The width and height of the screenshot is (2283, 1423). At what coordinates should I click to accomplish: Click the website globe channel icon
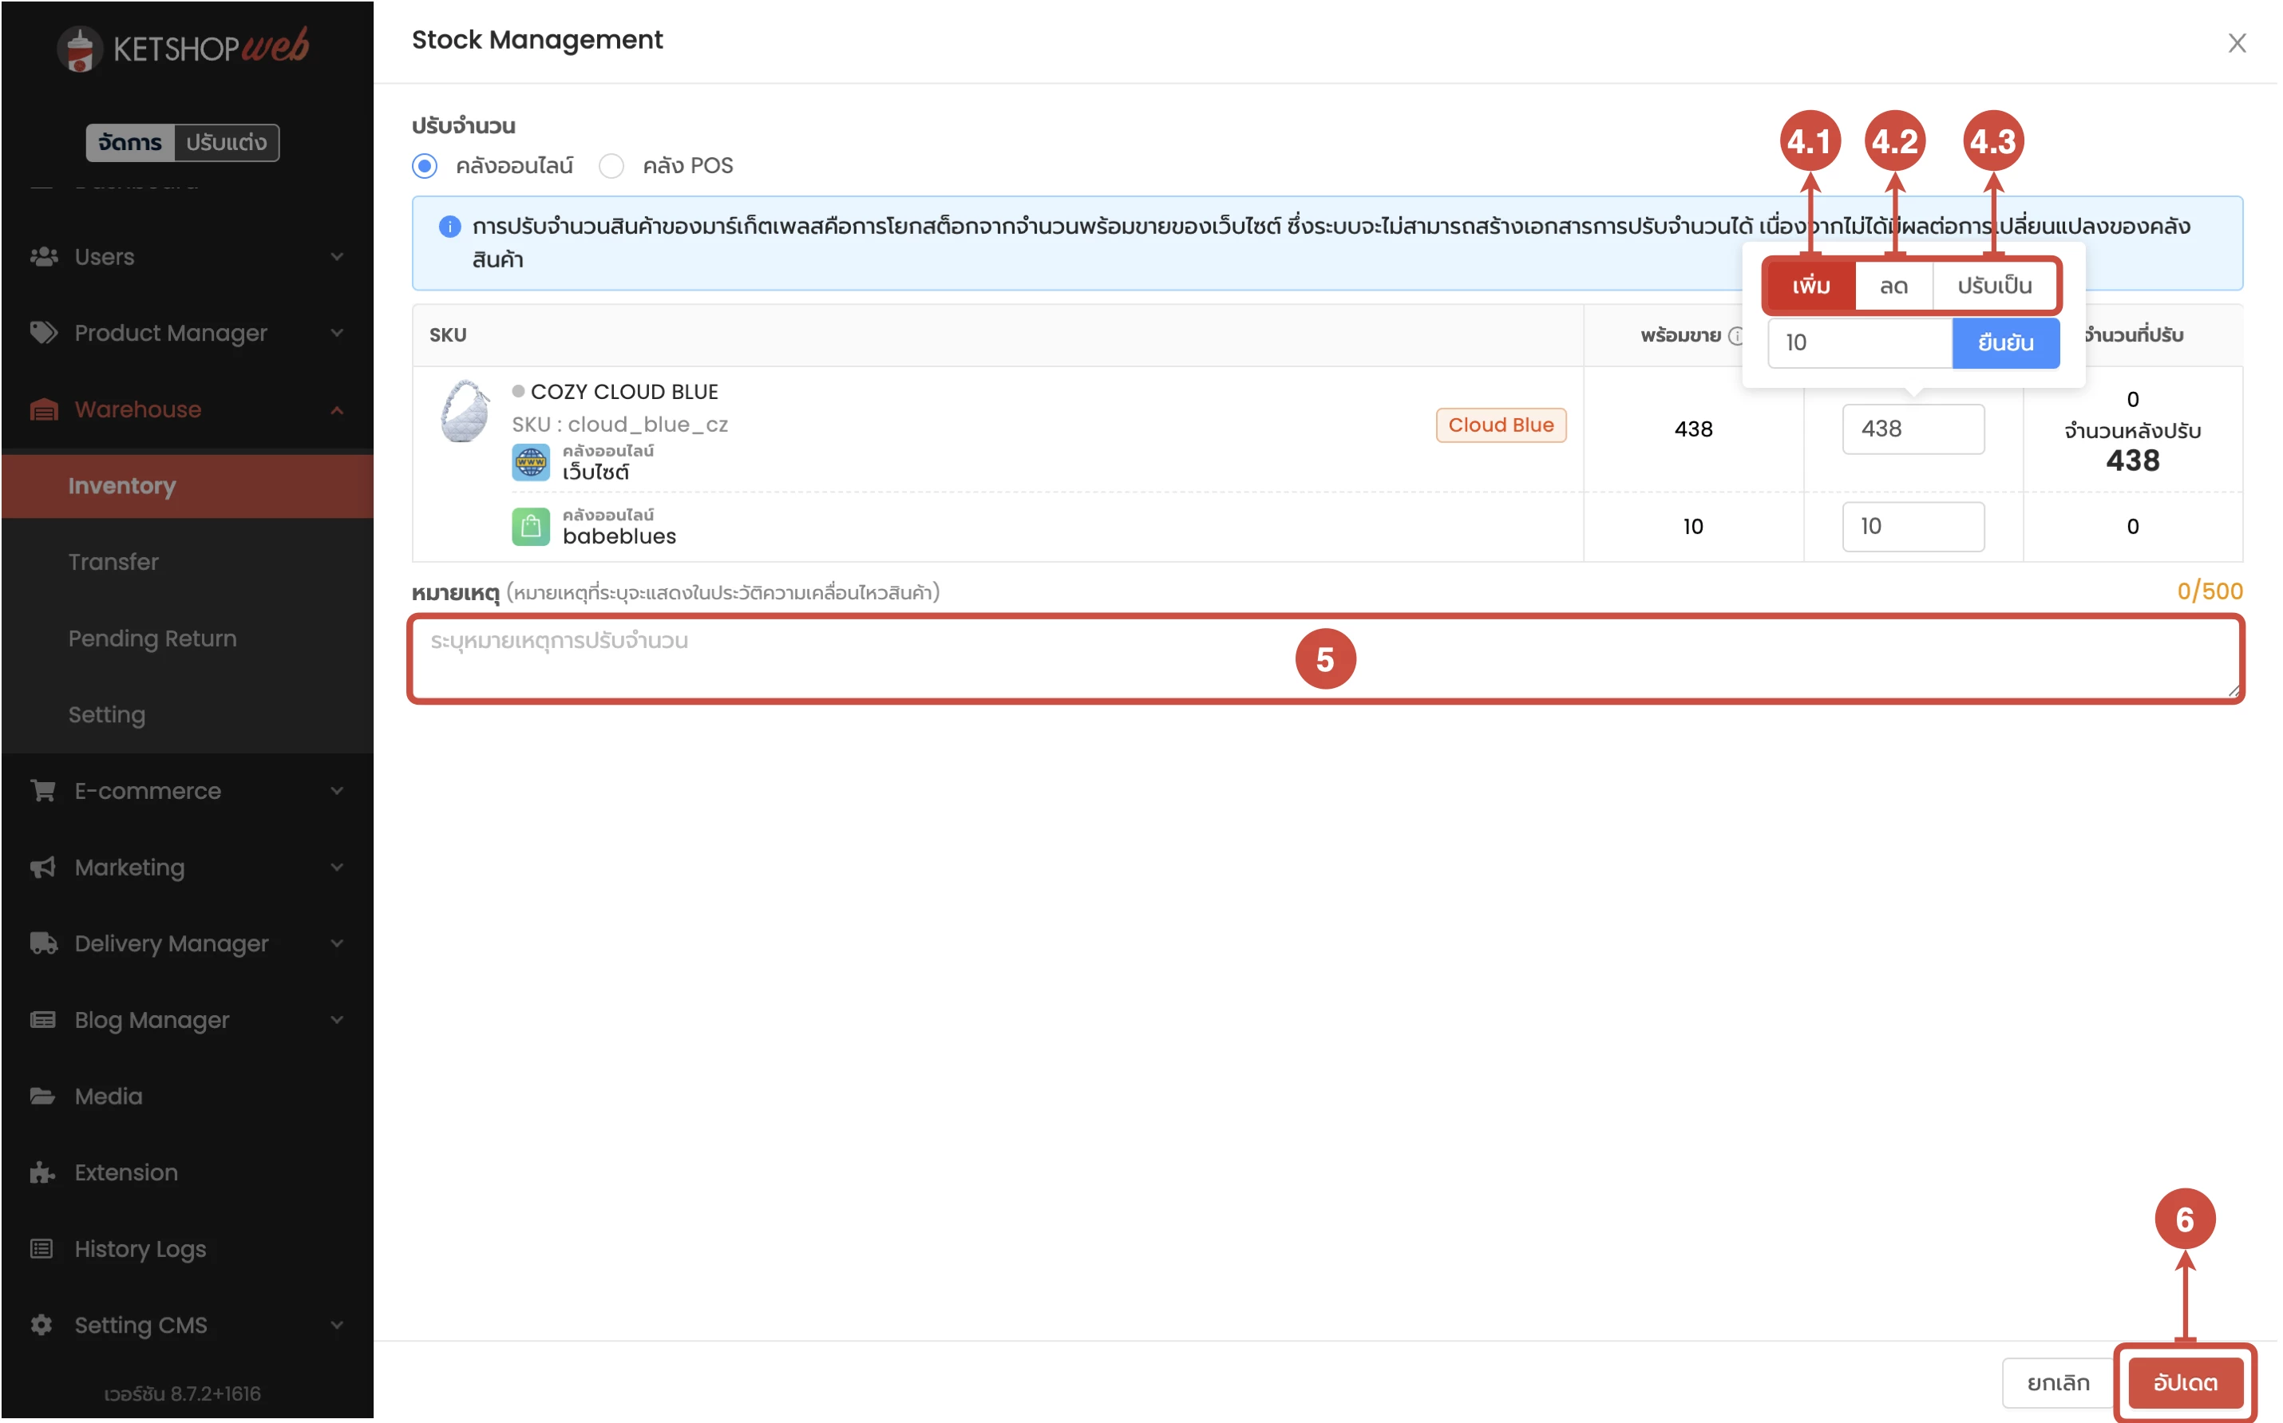(532, 463)
